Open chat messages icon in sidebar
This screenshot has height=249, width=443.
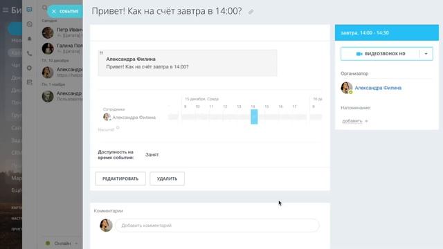coord(29,10)
